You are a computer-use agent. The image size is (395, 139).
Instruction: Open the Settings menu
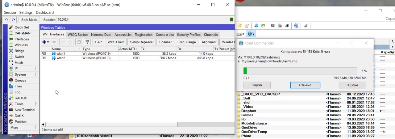click(x=26, y=13)
